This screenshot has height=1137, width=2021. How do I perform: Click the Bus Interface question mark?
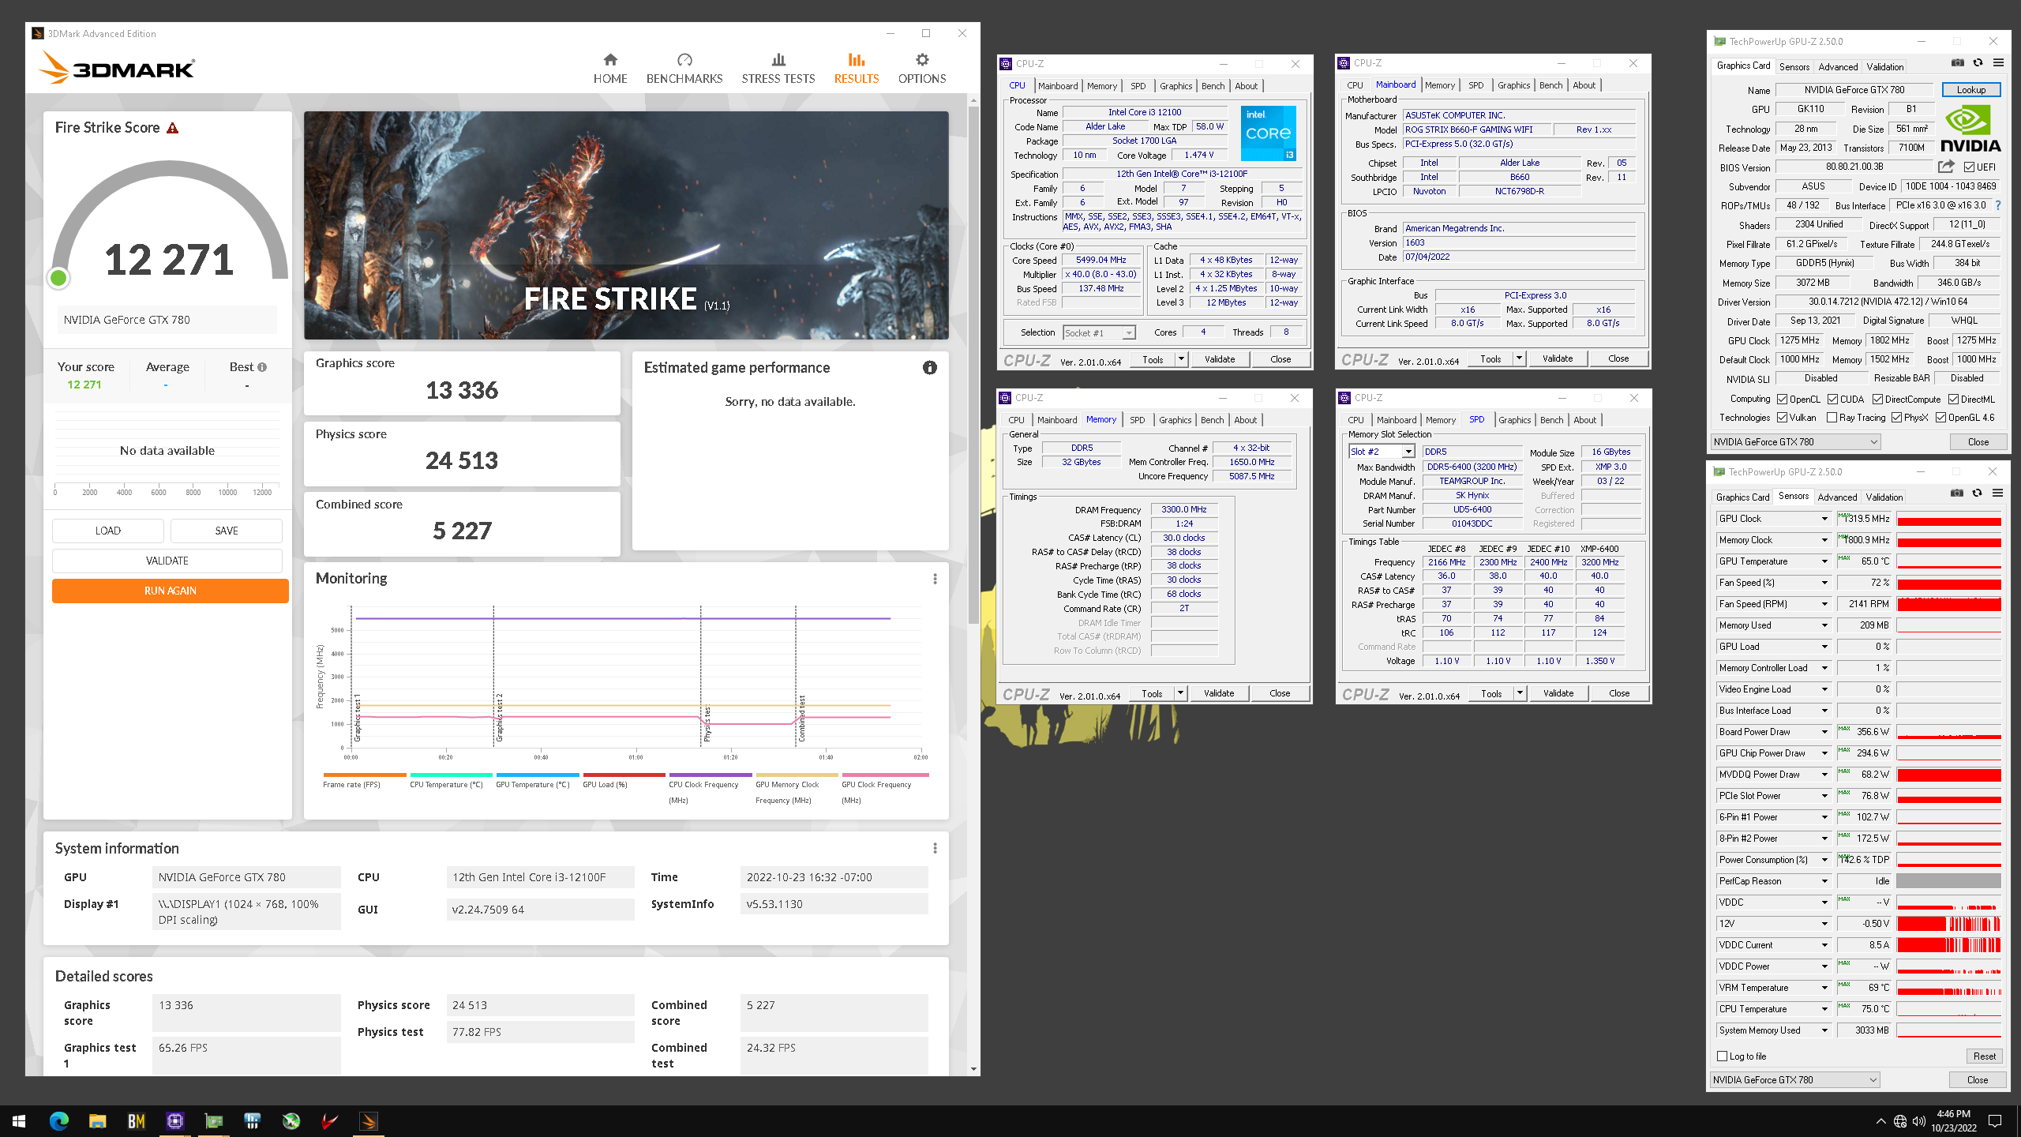(1998, 205)
